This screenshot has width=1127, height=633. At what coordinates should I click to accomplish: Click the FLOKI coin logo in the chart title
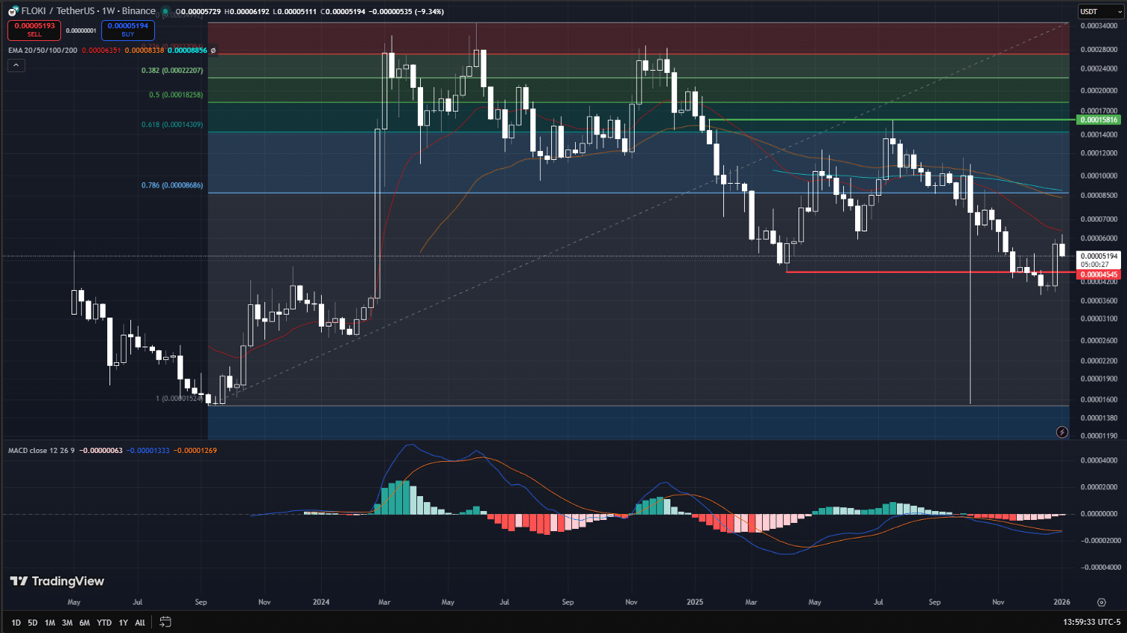coord(13,10)
